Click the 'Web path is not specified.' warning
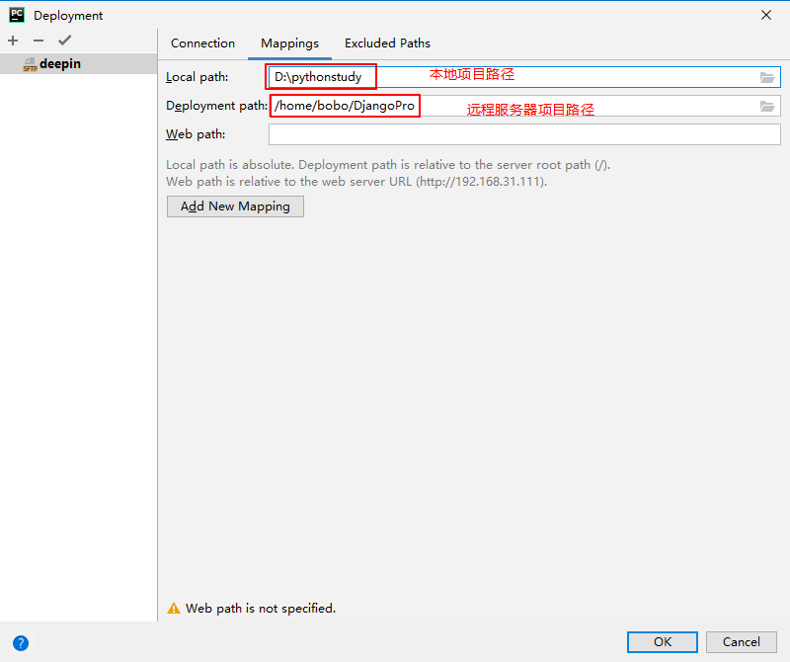 click(x=261, y=609)
